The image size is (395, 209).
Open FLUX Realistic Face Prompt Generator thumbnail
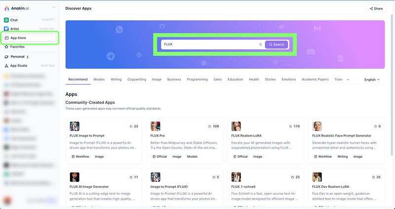point(317,126)
